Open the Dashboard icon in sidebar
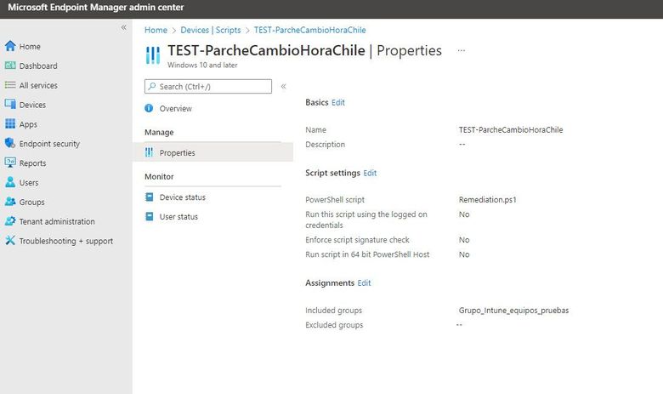Viewport: 663px width, 394px height. point(11,66)
